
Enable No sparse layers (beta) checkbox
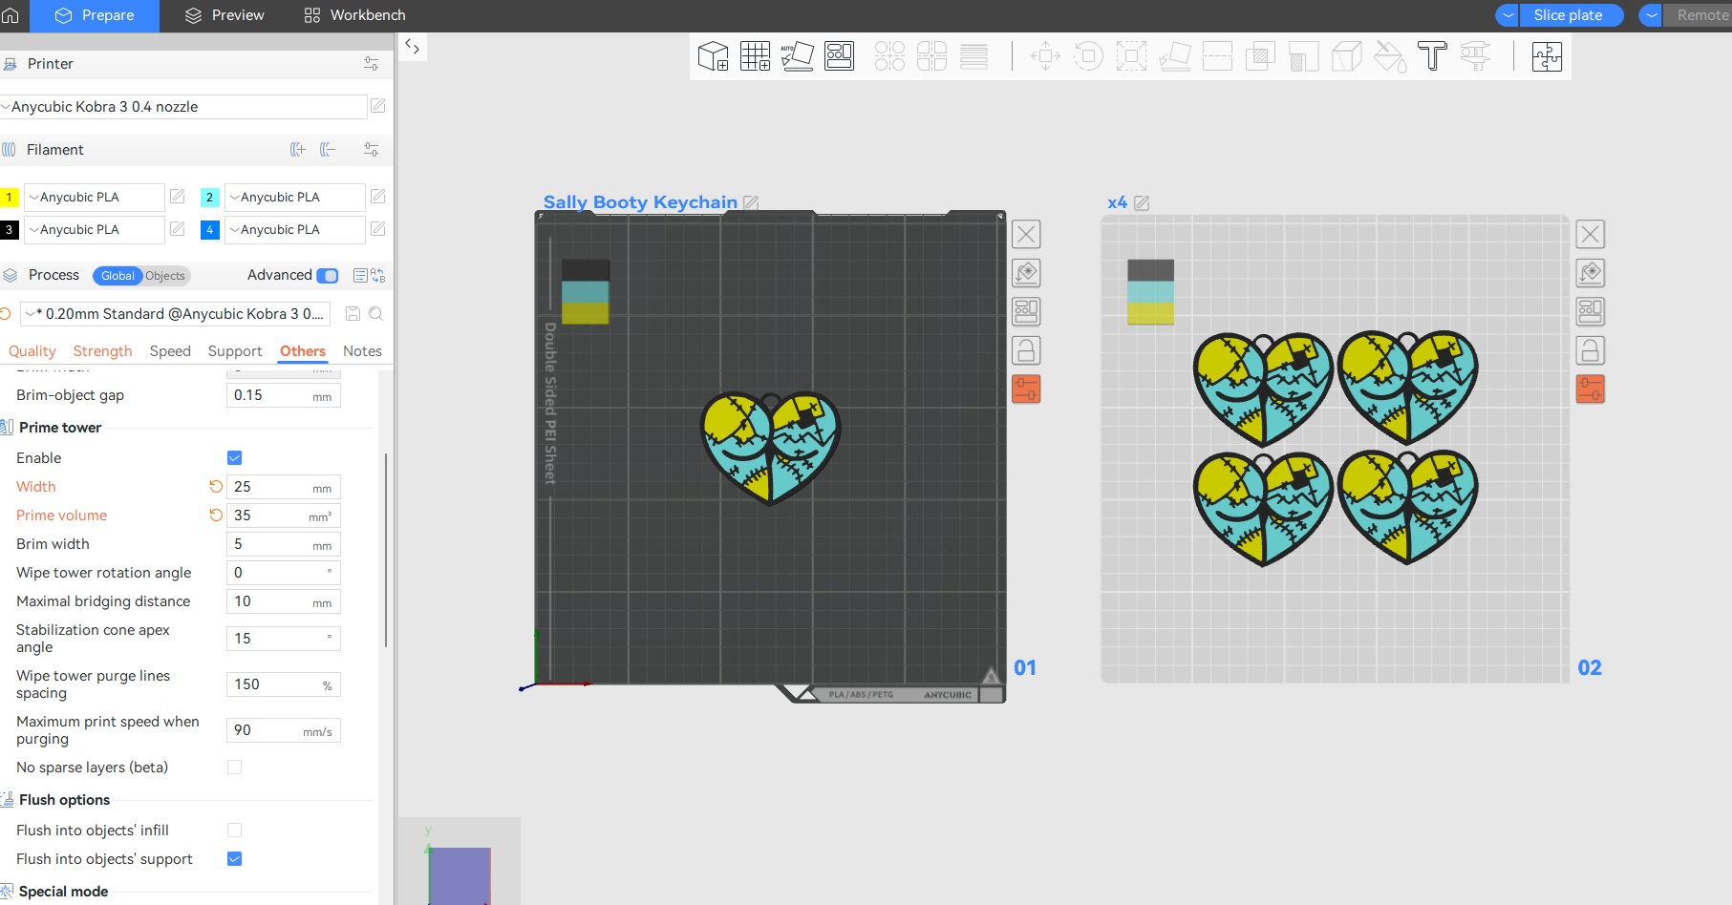[x=235, y=768]
